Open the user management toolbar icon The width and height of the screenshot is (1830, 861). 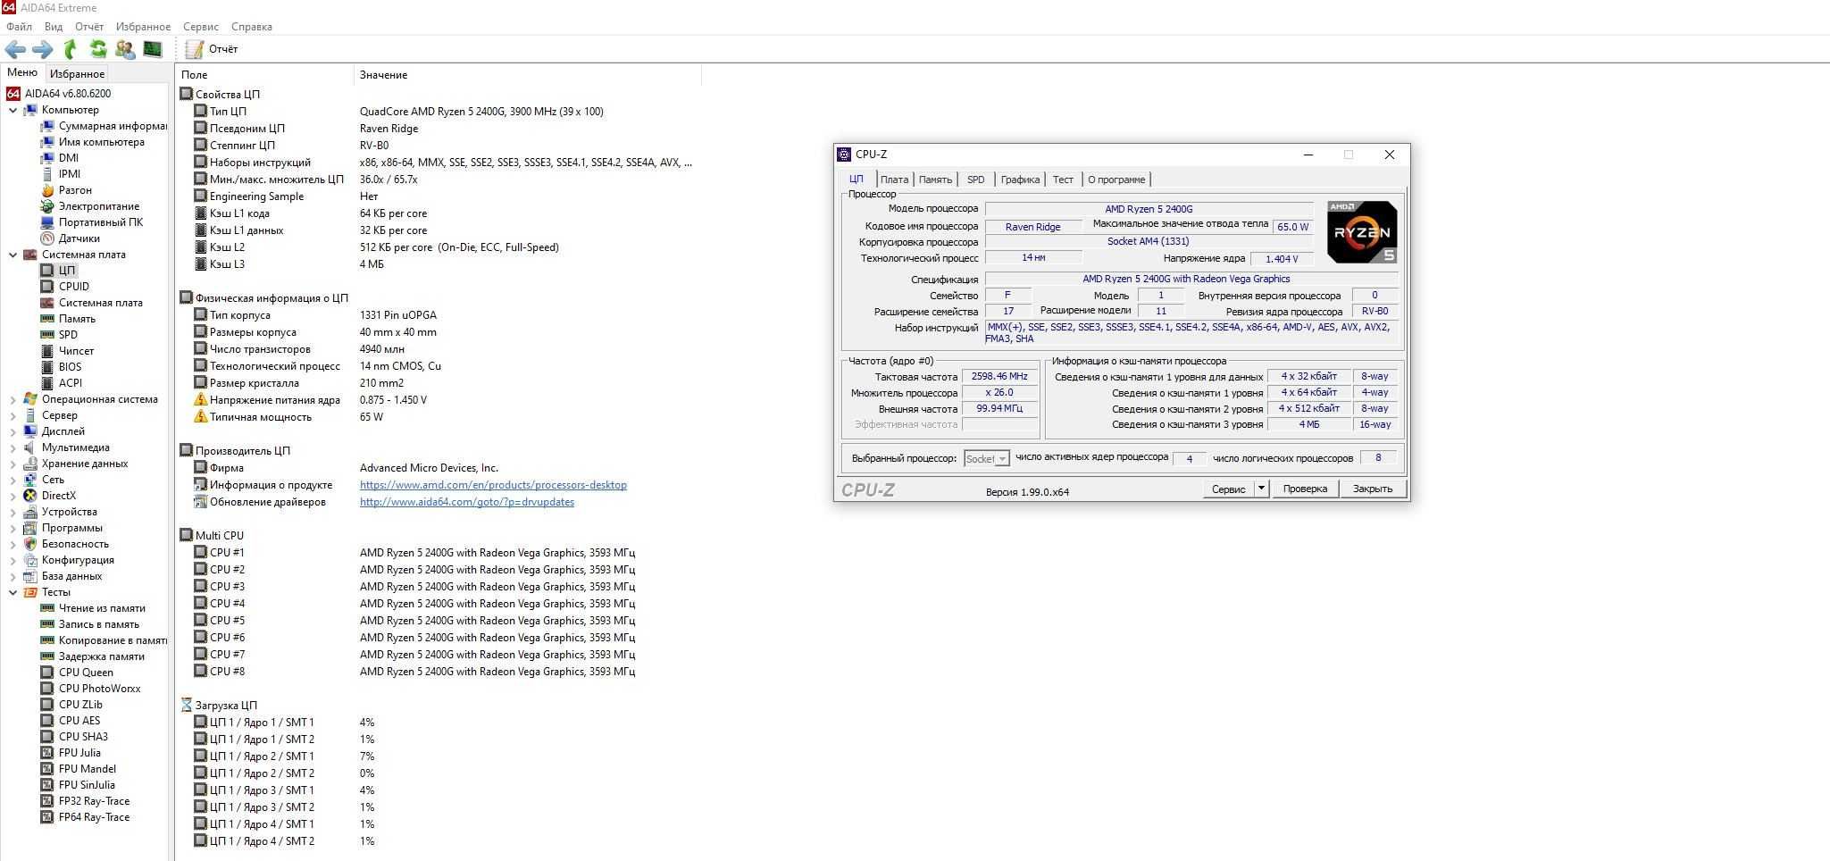coord(125,49)
